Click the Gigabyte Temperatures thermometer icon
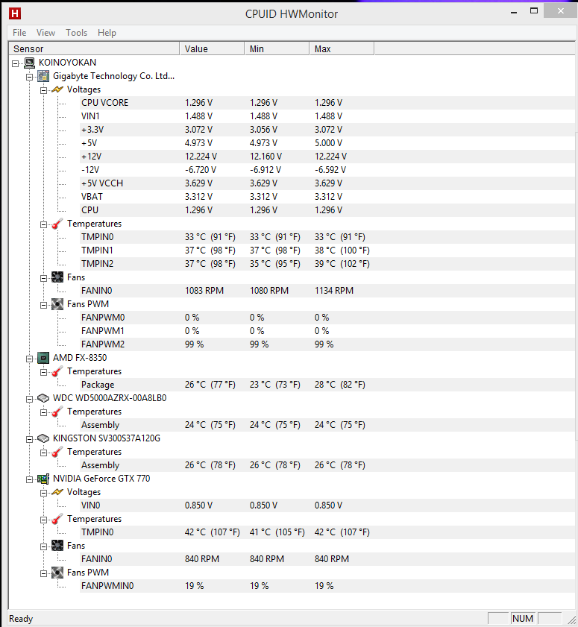 tap(57, 224)
